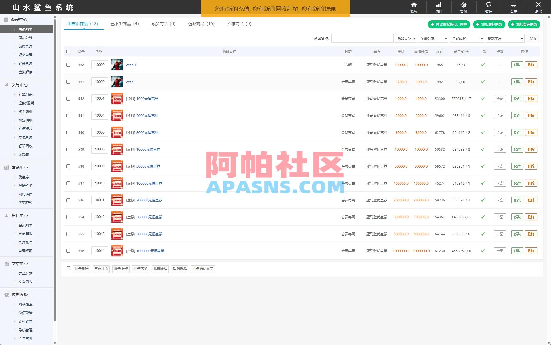Click the 添加虚拟商品 button
This screenshot has width=551, height=345.
coord(489,24)
